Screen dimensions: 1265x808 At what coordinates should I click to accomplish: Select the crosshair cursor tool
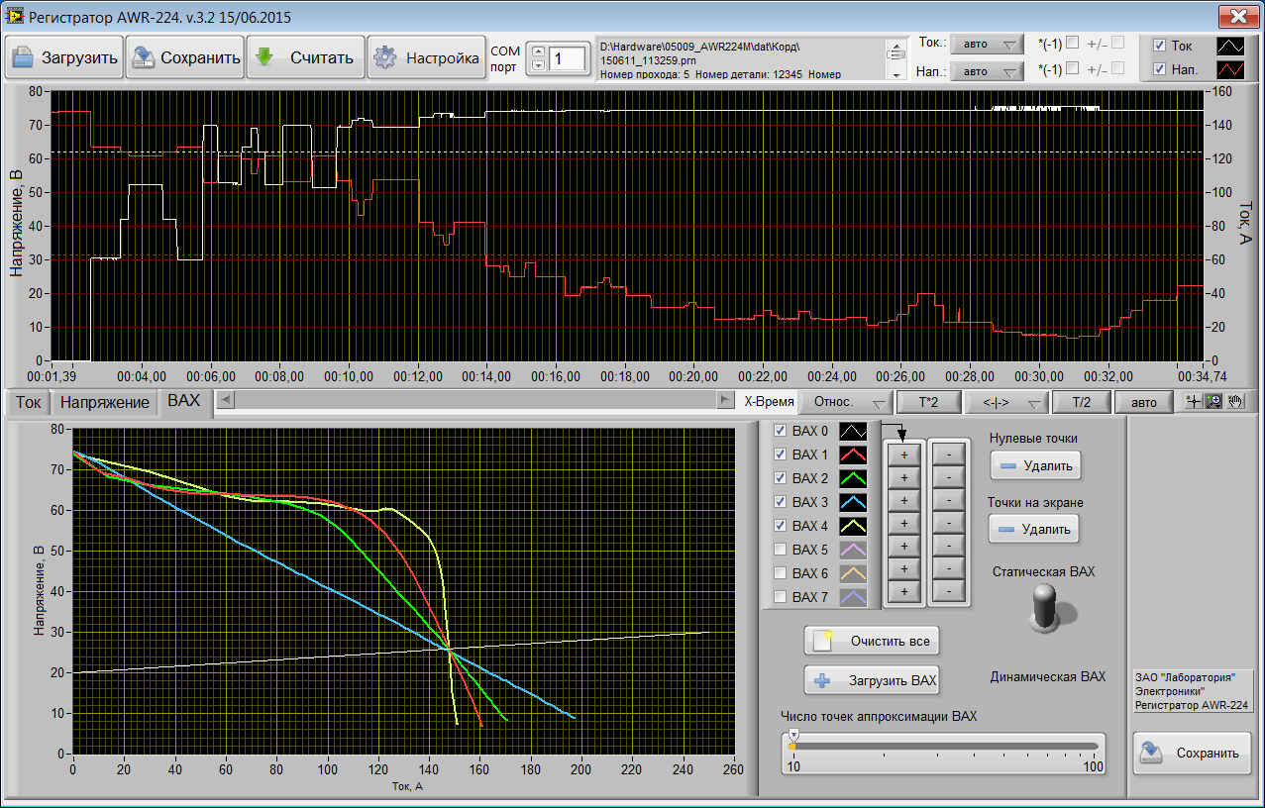point(1194,402)
